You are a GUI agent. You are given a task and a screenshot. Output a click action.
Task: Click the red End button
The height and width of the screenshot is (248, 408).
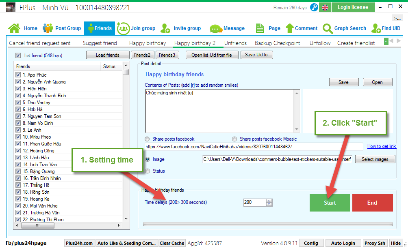point(372,203)
